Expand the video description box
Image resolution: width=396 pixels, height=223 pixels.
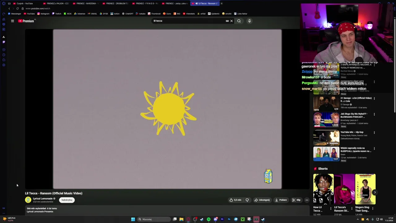pyautogui.click(x=167, y=210)
